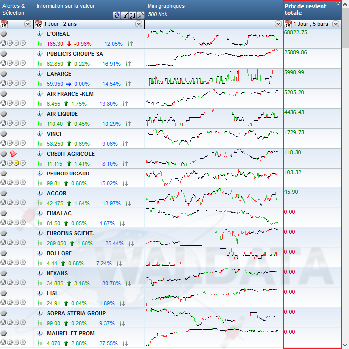Image resolution: width=349 pixels, height=349 pixels.
Task: Open info icon for LAFARGE
Action: [40, 74]
